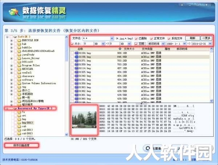Click the RECYCLER folder icon
The image size is (218, 165).
tap(19, 69)
